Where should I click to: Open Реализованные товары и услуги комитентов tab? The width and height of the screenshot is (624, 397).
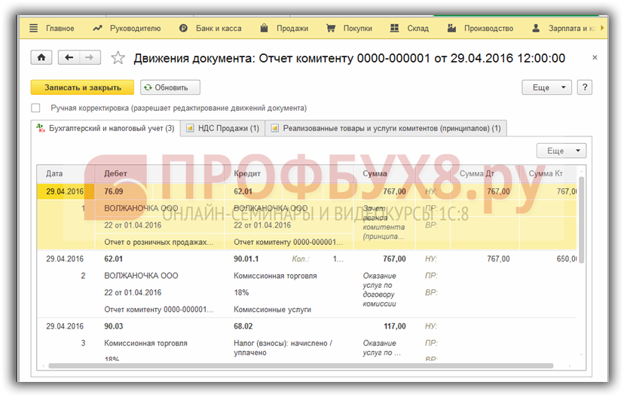(386, 129)
